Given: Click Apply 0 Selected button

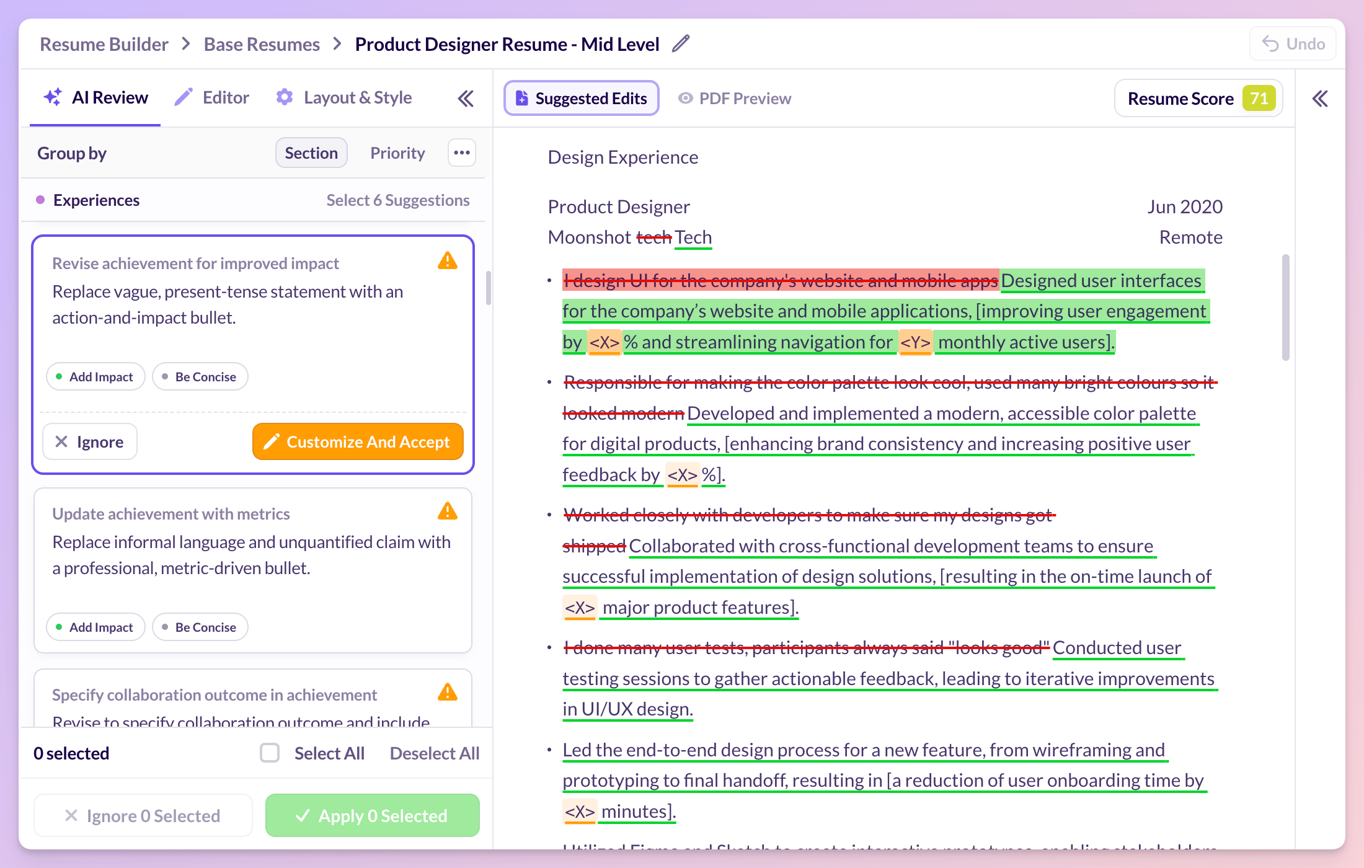Looking at the screenshot, I should pyautogui.click(x=372, y=815).
